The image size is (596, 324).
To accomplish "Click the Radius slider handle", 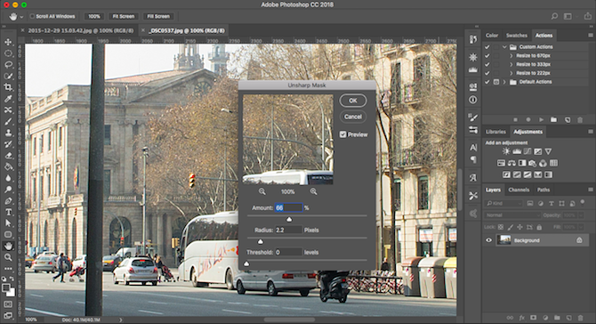I will (261, 241).
